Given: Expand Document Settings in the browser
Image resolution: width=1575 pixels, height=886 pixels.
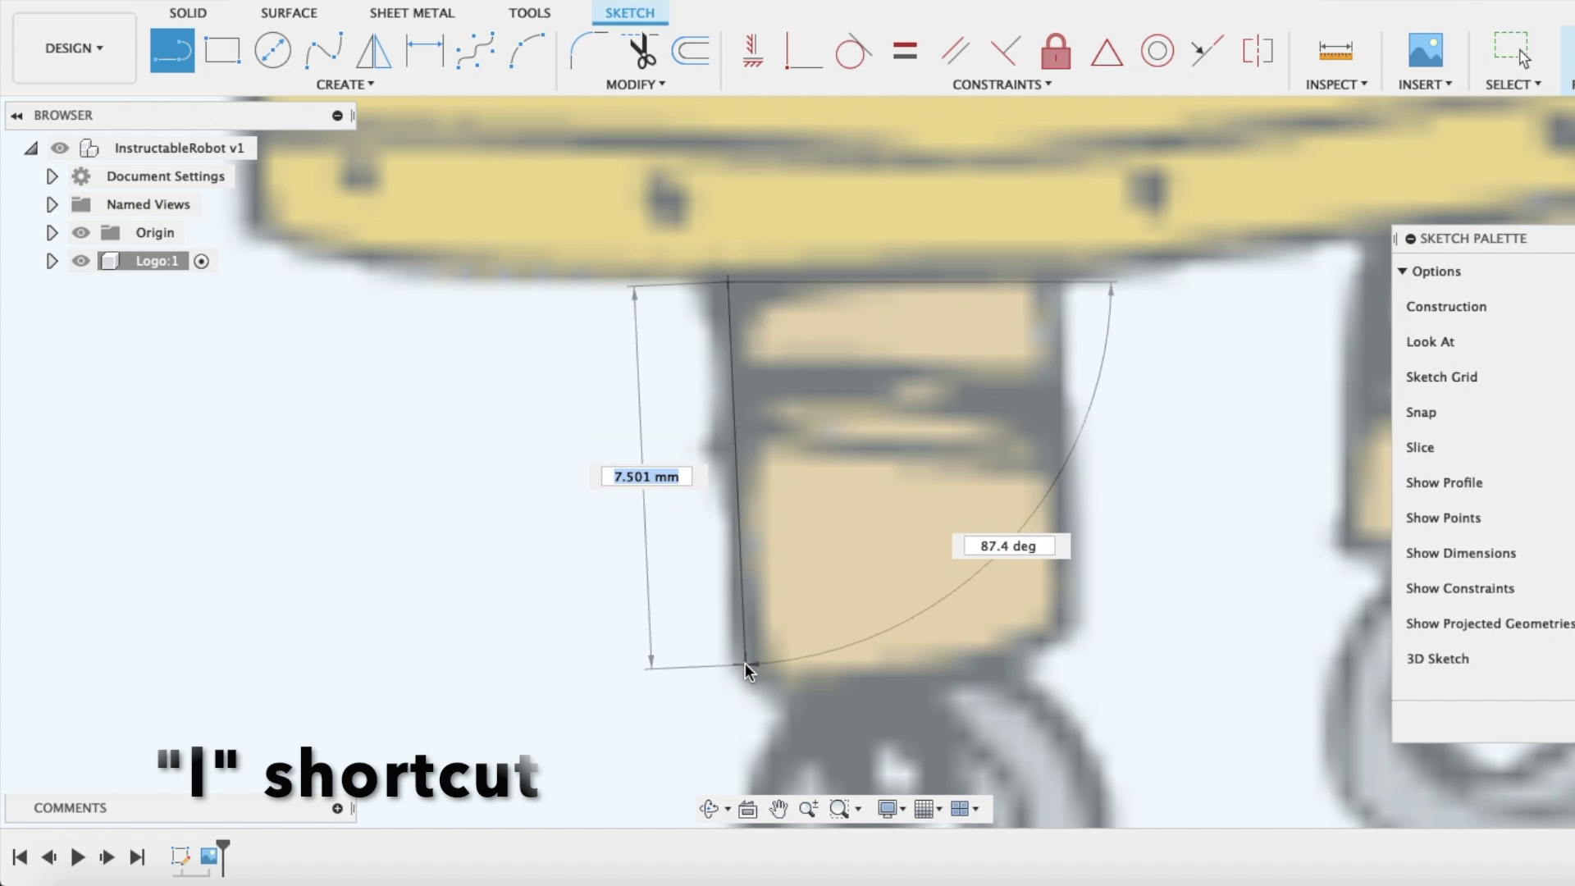Looking at the screenshot, I should (x=52, y=176).
